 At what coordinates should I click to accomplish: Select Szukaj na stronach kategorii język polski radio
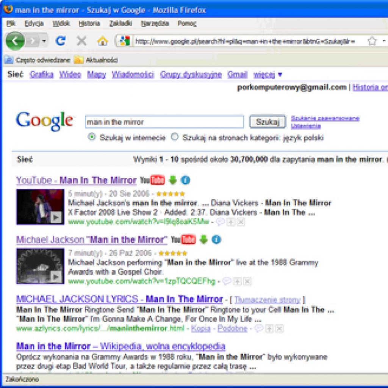click(175, 137)
